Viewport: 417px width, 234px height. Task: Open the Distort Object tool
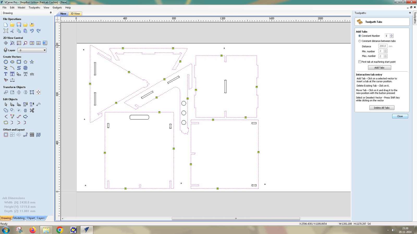(x=32, y=92)
